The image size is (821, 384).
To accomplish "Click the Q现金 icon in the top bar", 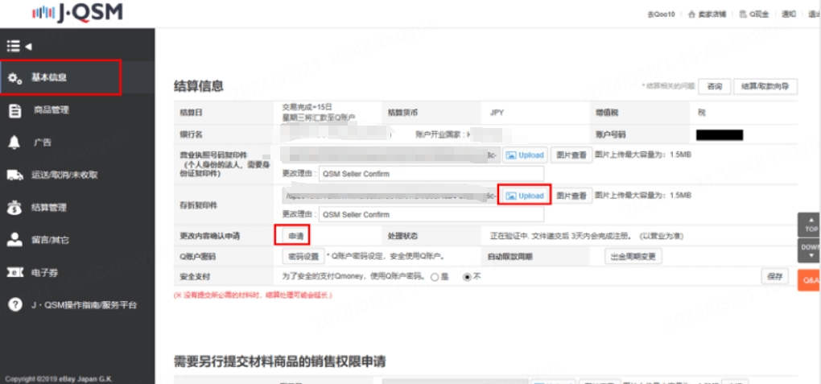I will coord(743,14).
